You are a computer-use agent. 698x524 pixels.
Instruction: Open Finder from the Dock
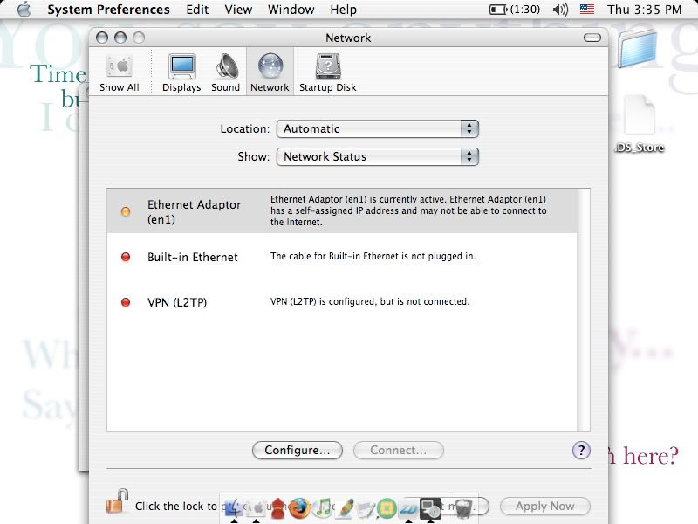click(234, 507)
